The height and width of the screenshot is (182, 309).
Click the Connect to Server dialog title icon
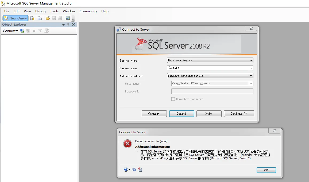pyautogui.click(x=119, y=30)
